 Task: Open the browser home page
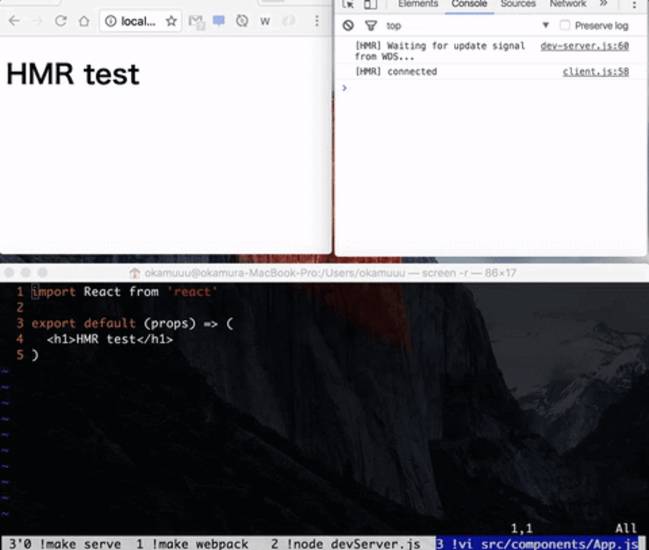(x=84, y=21)
